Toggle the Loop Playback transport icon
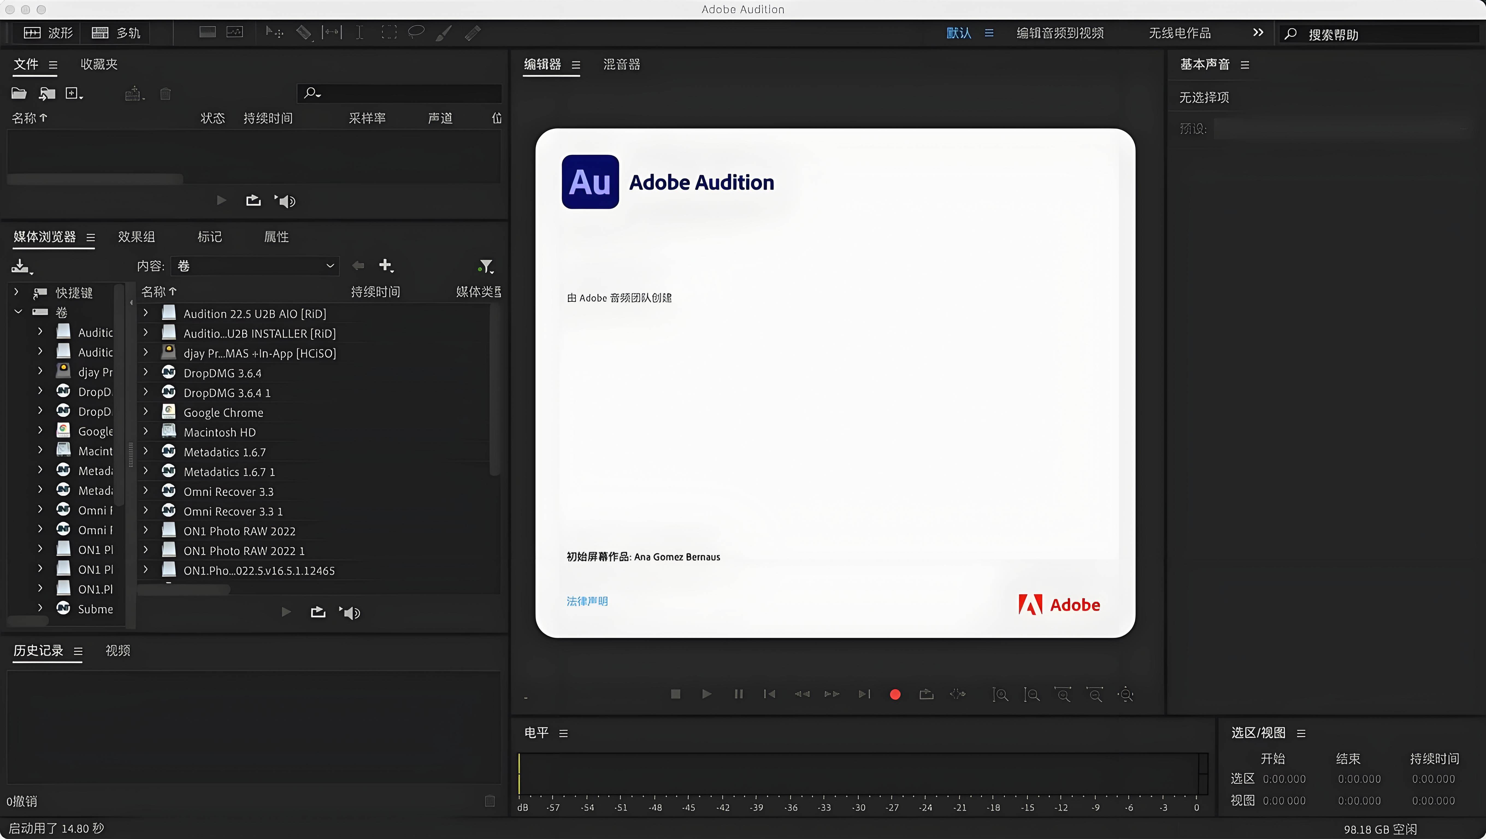1486x839 pixels. tap(927, 694)
